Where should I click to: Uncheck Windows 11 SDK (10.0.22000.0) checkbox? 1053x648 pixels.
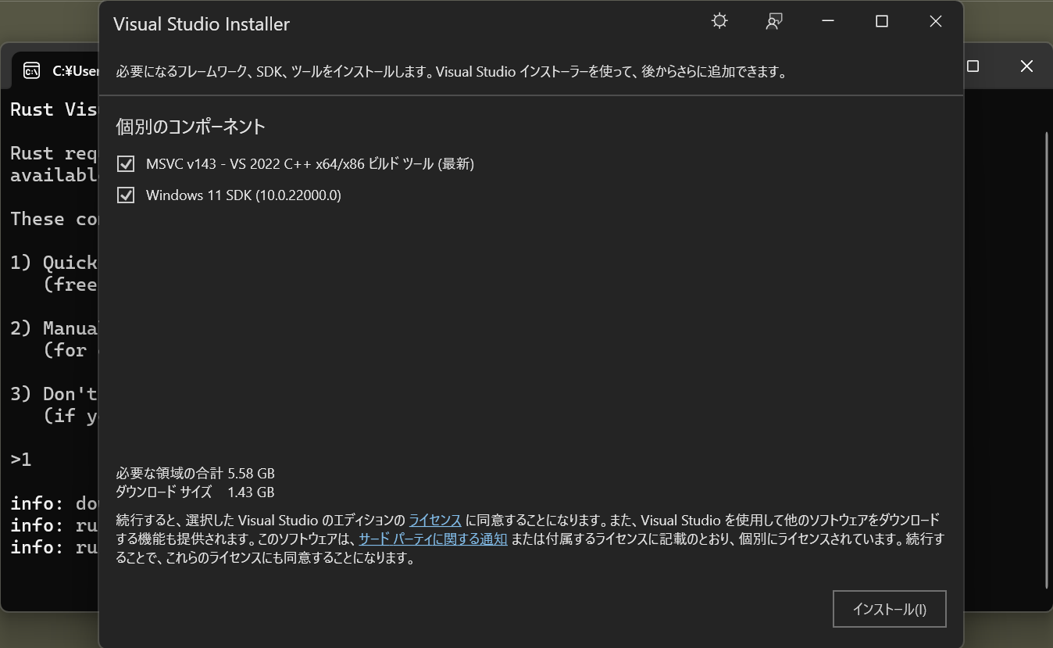pos(126,195)
